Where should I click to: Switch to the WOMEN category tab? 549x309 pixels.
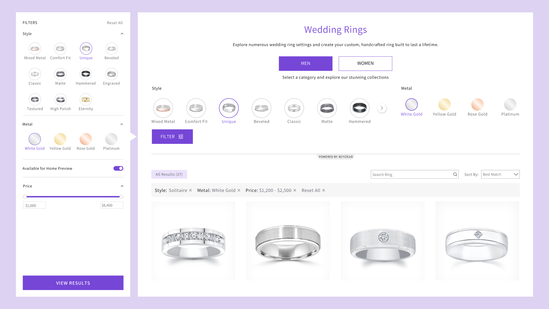[x=365, y=64]
